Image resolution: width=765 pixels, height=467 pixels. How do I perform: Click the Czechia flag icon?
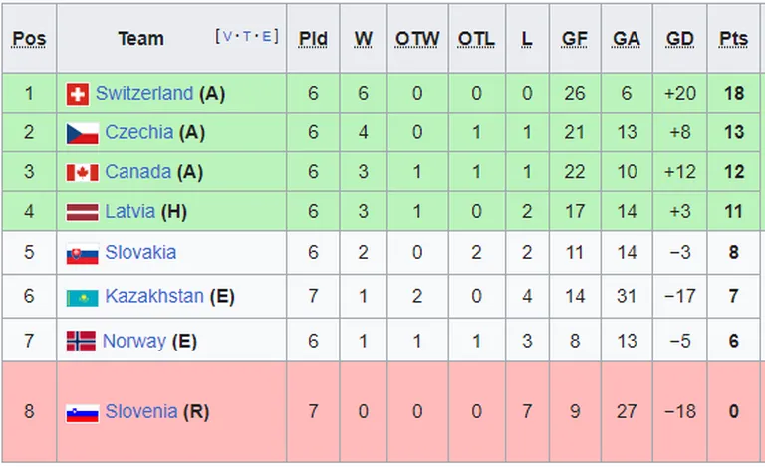[82, 133]
